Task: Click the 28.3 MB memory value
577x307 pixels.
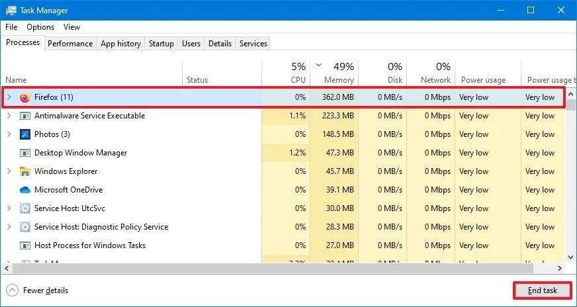Action: [x=339, y=227]
